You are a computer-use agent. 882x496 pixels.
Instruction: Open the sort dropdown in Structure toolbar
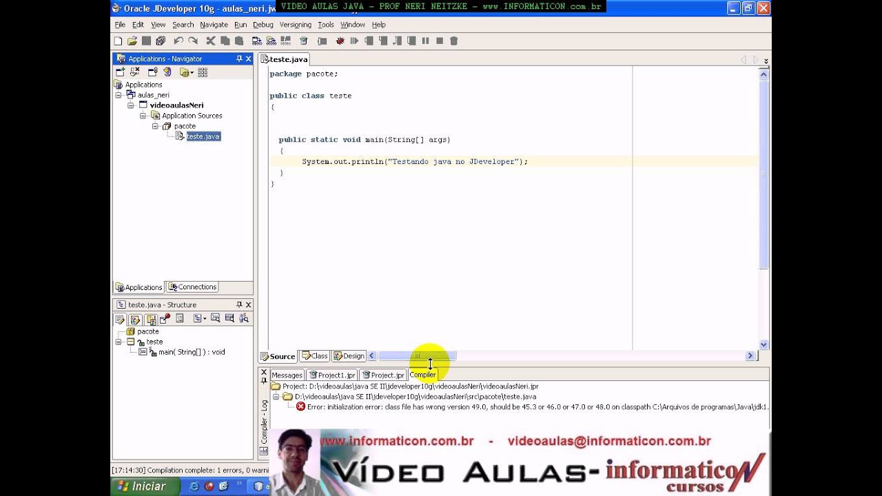coord(200,319)
